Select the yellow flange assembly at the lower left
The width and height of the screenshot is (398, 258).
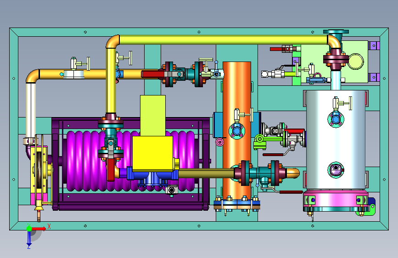(39, 171)
